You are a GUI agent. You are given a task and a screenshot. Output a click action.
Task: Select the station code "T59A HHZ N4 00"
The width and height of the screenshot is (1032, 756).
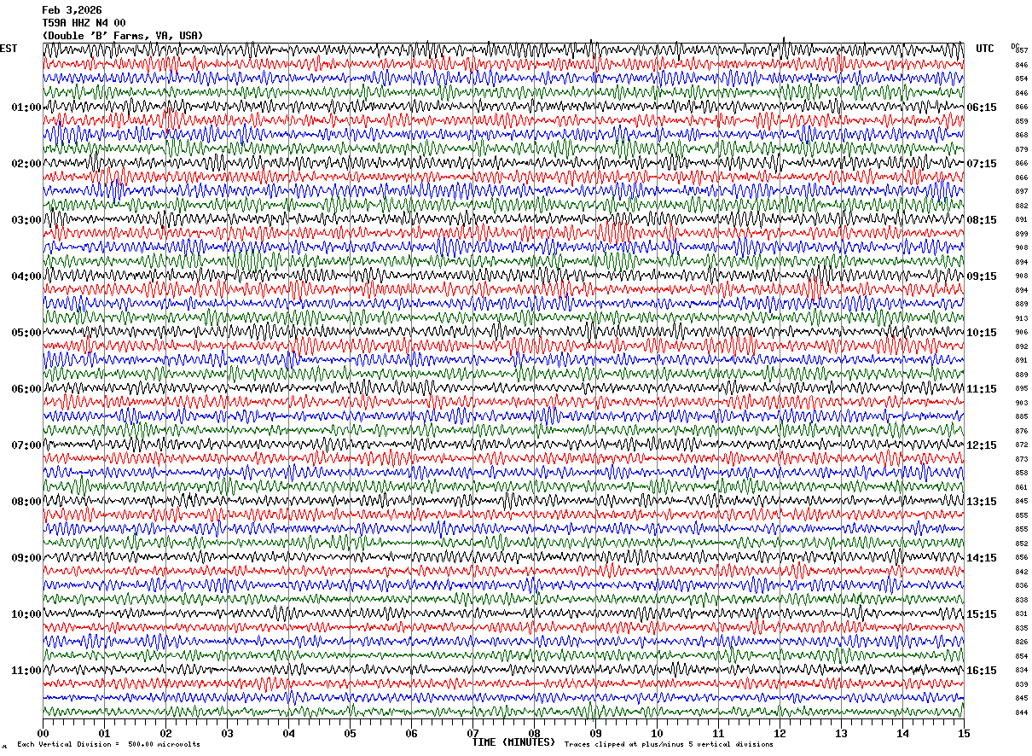84,23
